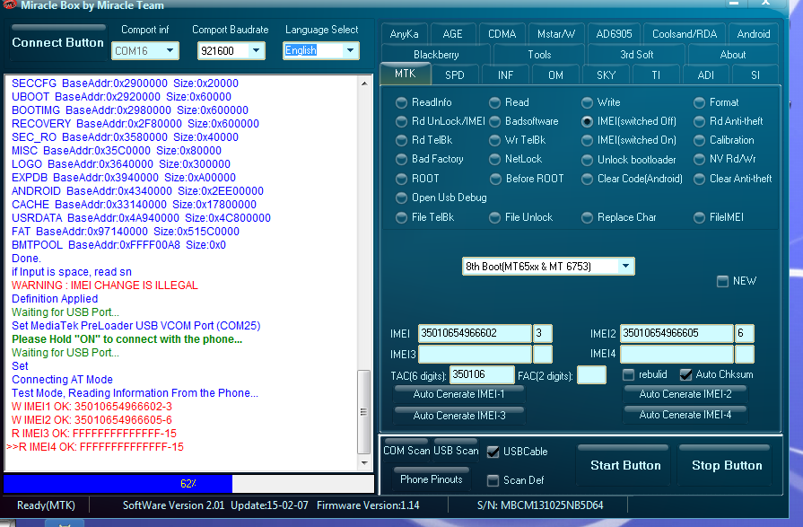Screen dimensions: 803x527
Task: Tick the NEW checkbox
Action: coord(722,281)
